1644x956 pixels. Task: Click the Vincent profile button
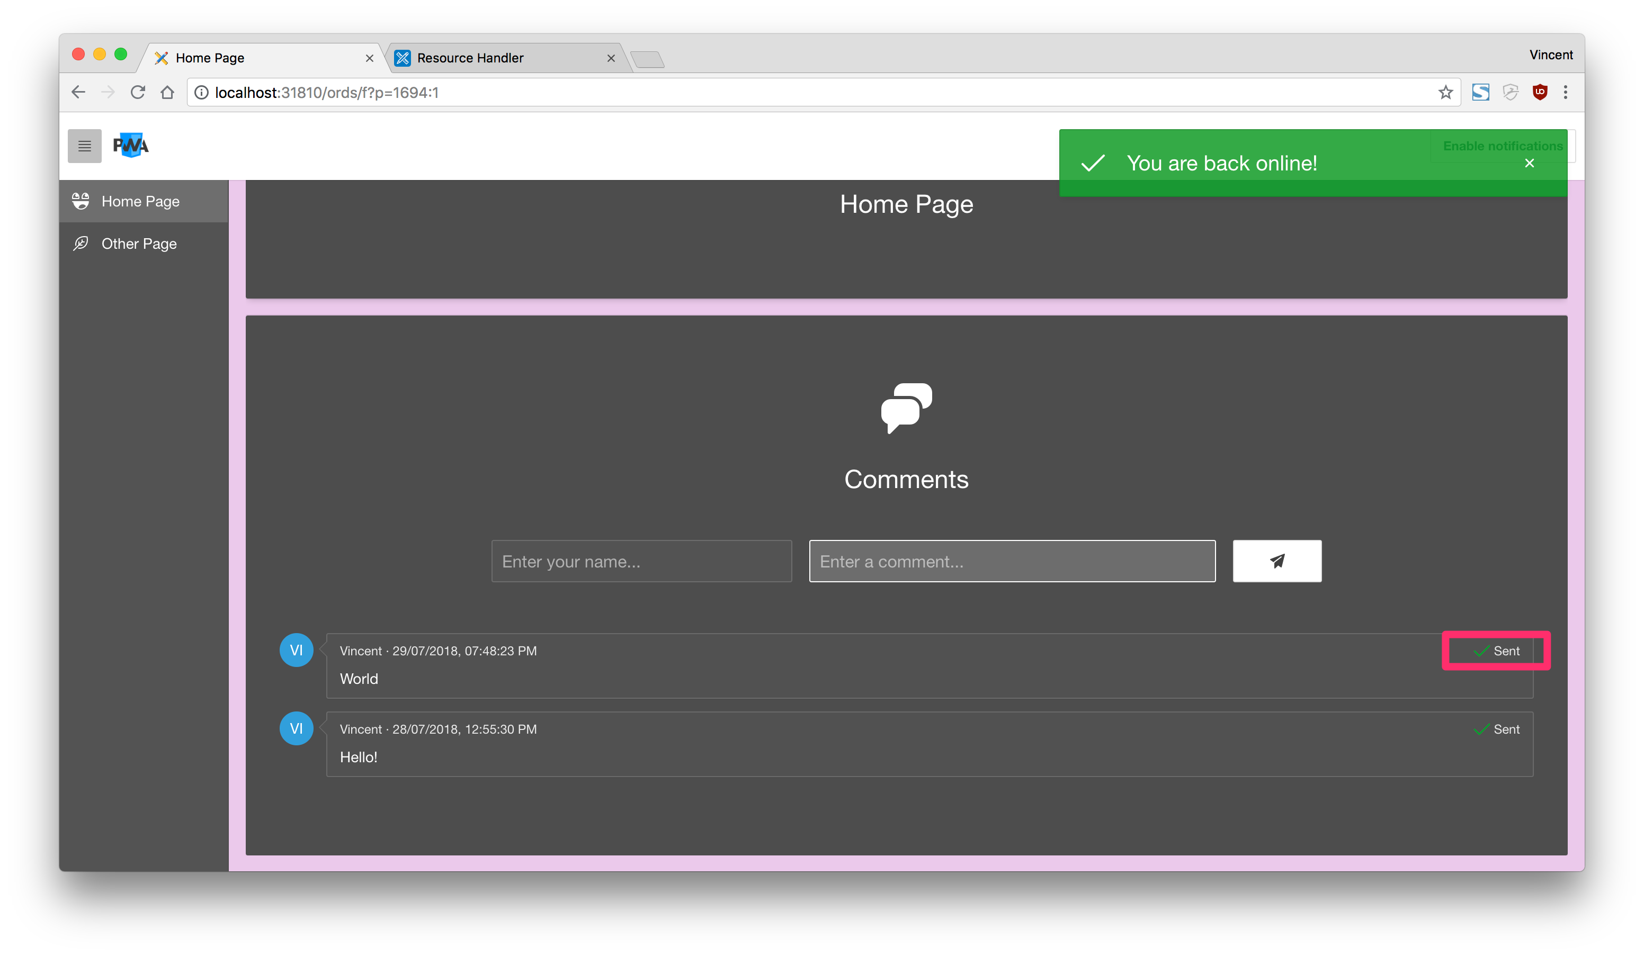pyautogui.click(x=1550, y=55)
